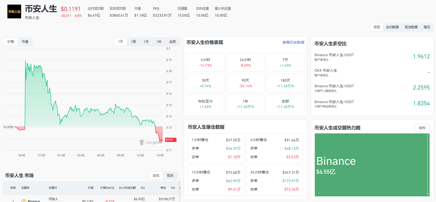Click the green Binance heatmap block
Image resolution: width=436 pixels, height=202 pixels.
(371, 165)
